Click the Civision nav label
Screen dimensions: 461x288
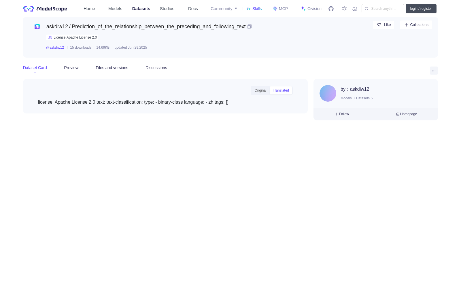(x=314, y=9)
